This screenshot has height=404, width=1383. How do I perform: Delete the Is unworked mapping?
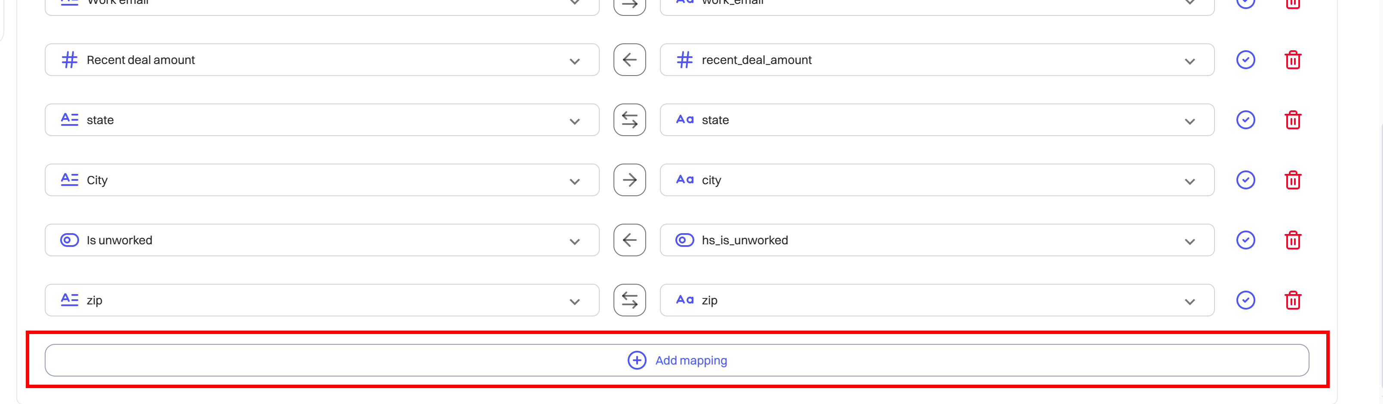click(1293, 240)
